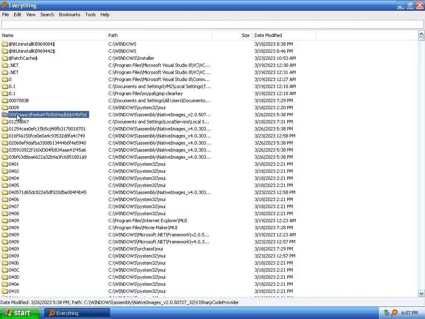
Task: Click the scrollbar up arrow
Action: coord(421,34)
